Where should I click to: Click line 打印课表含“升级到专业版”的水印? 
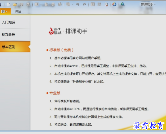click(77, 82)
